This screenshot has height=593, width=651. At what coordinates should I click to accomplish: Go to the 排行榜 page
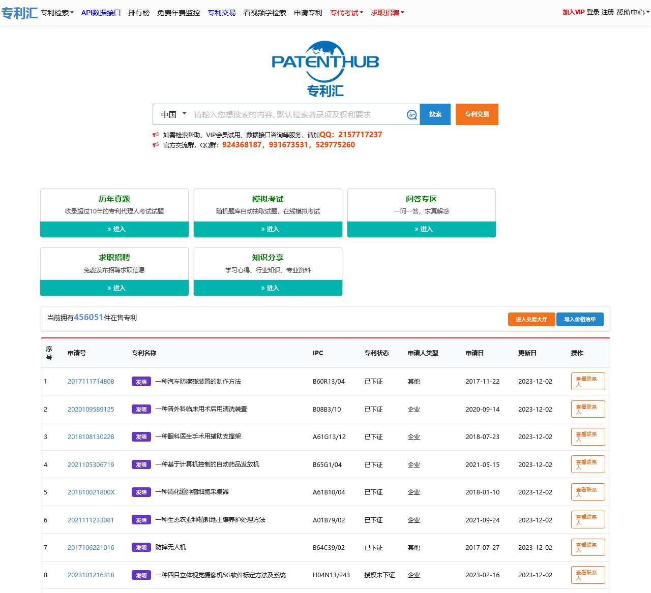(139, 13)
